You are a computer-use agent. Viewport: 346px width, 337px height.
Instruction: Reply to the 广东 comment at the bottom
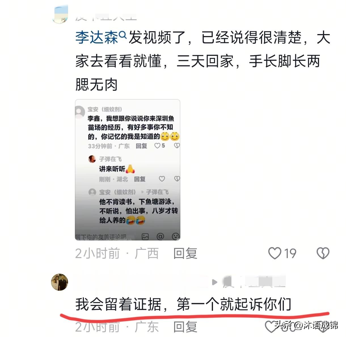click(185, 327)
